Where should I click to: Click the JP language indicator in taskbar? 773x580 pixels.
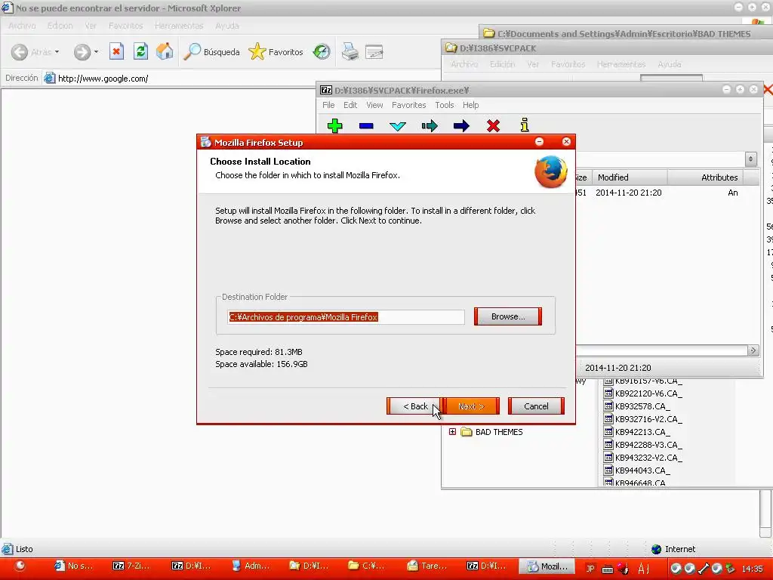590,569
